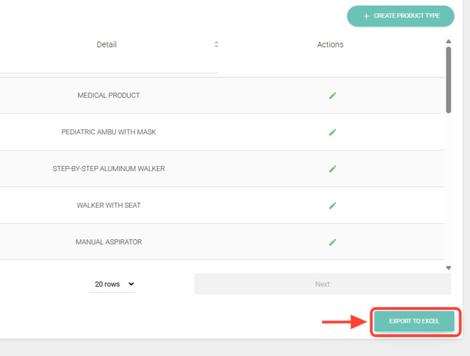Click the Actions column header

(330, 44)
